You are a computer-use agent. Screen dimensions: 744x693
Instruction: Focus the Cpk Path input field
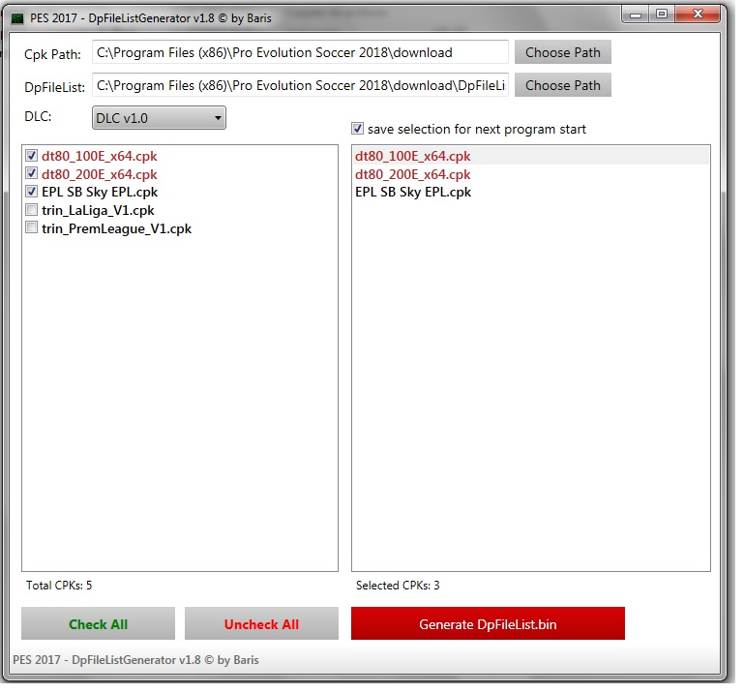pyautogui.click(x=300, y=52)
